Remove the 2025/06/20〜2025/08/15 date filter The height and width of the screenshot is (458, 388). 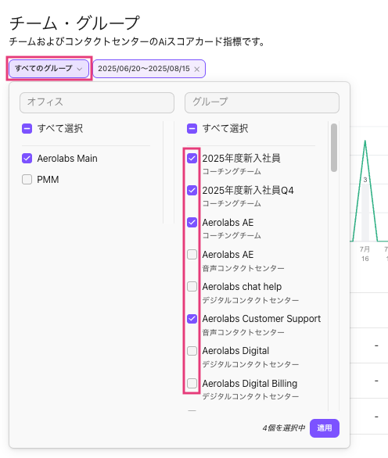click(197, 70)
